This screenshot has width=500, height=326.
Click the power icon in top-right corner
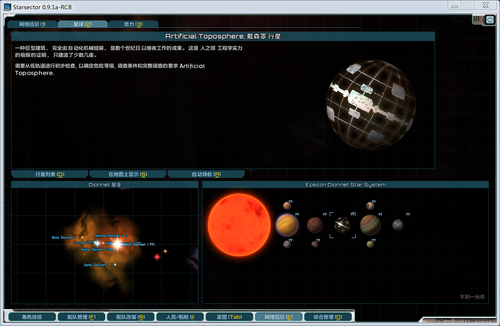tap(490, 20)
